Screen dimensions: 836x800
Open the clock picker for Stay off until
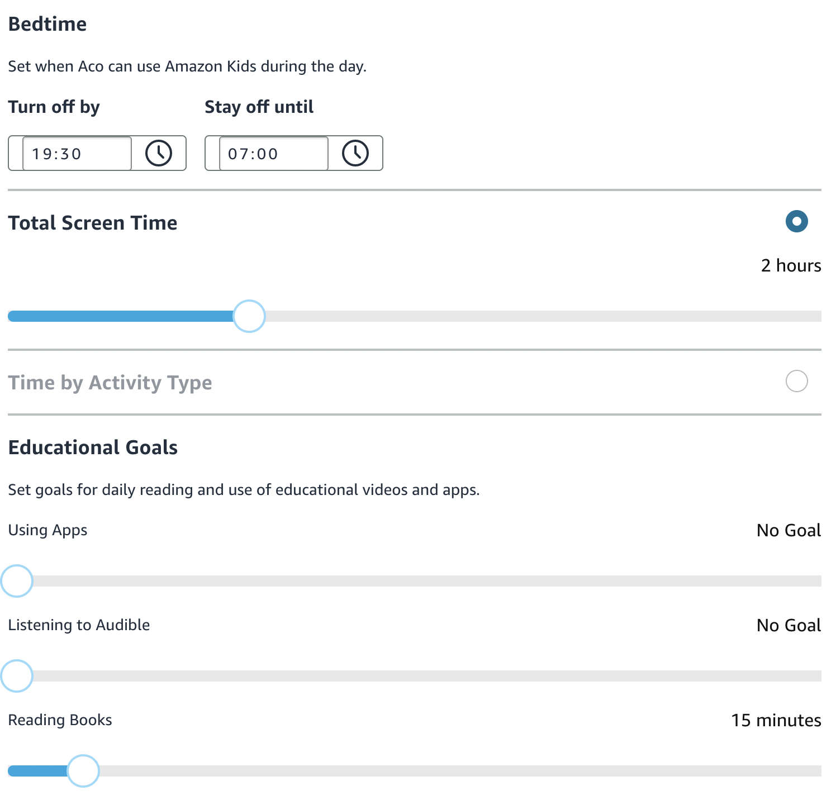click(x=355, y=153)
